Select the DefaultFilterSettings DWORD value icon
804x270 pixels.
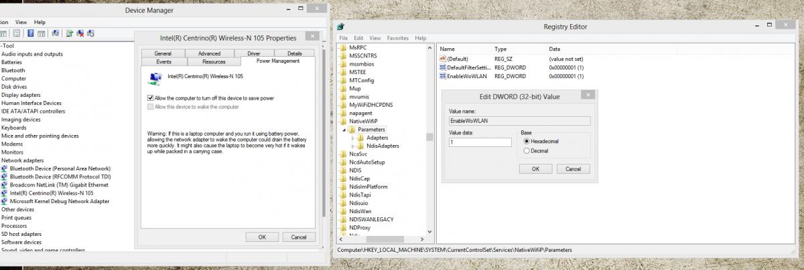click(x=443, y=68)
